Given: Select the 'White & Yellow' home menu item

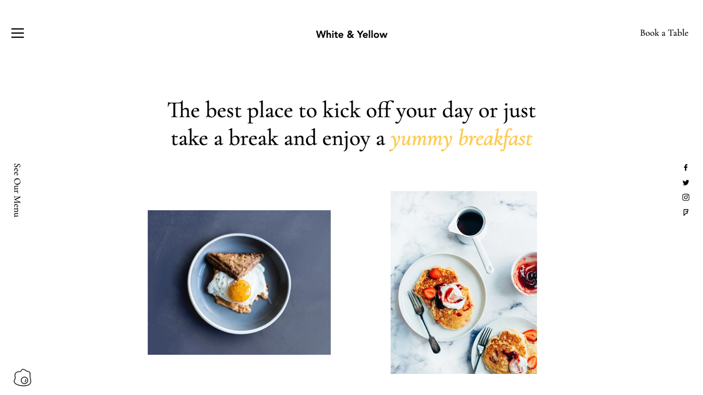Looking at the screenshot, I should (x=351, y=34).
